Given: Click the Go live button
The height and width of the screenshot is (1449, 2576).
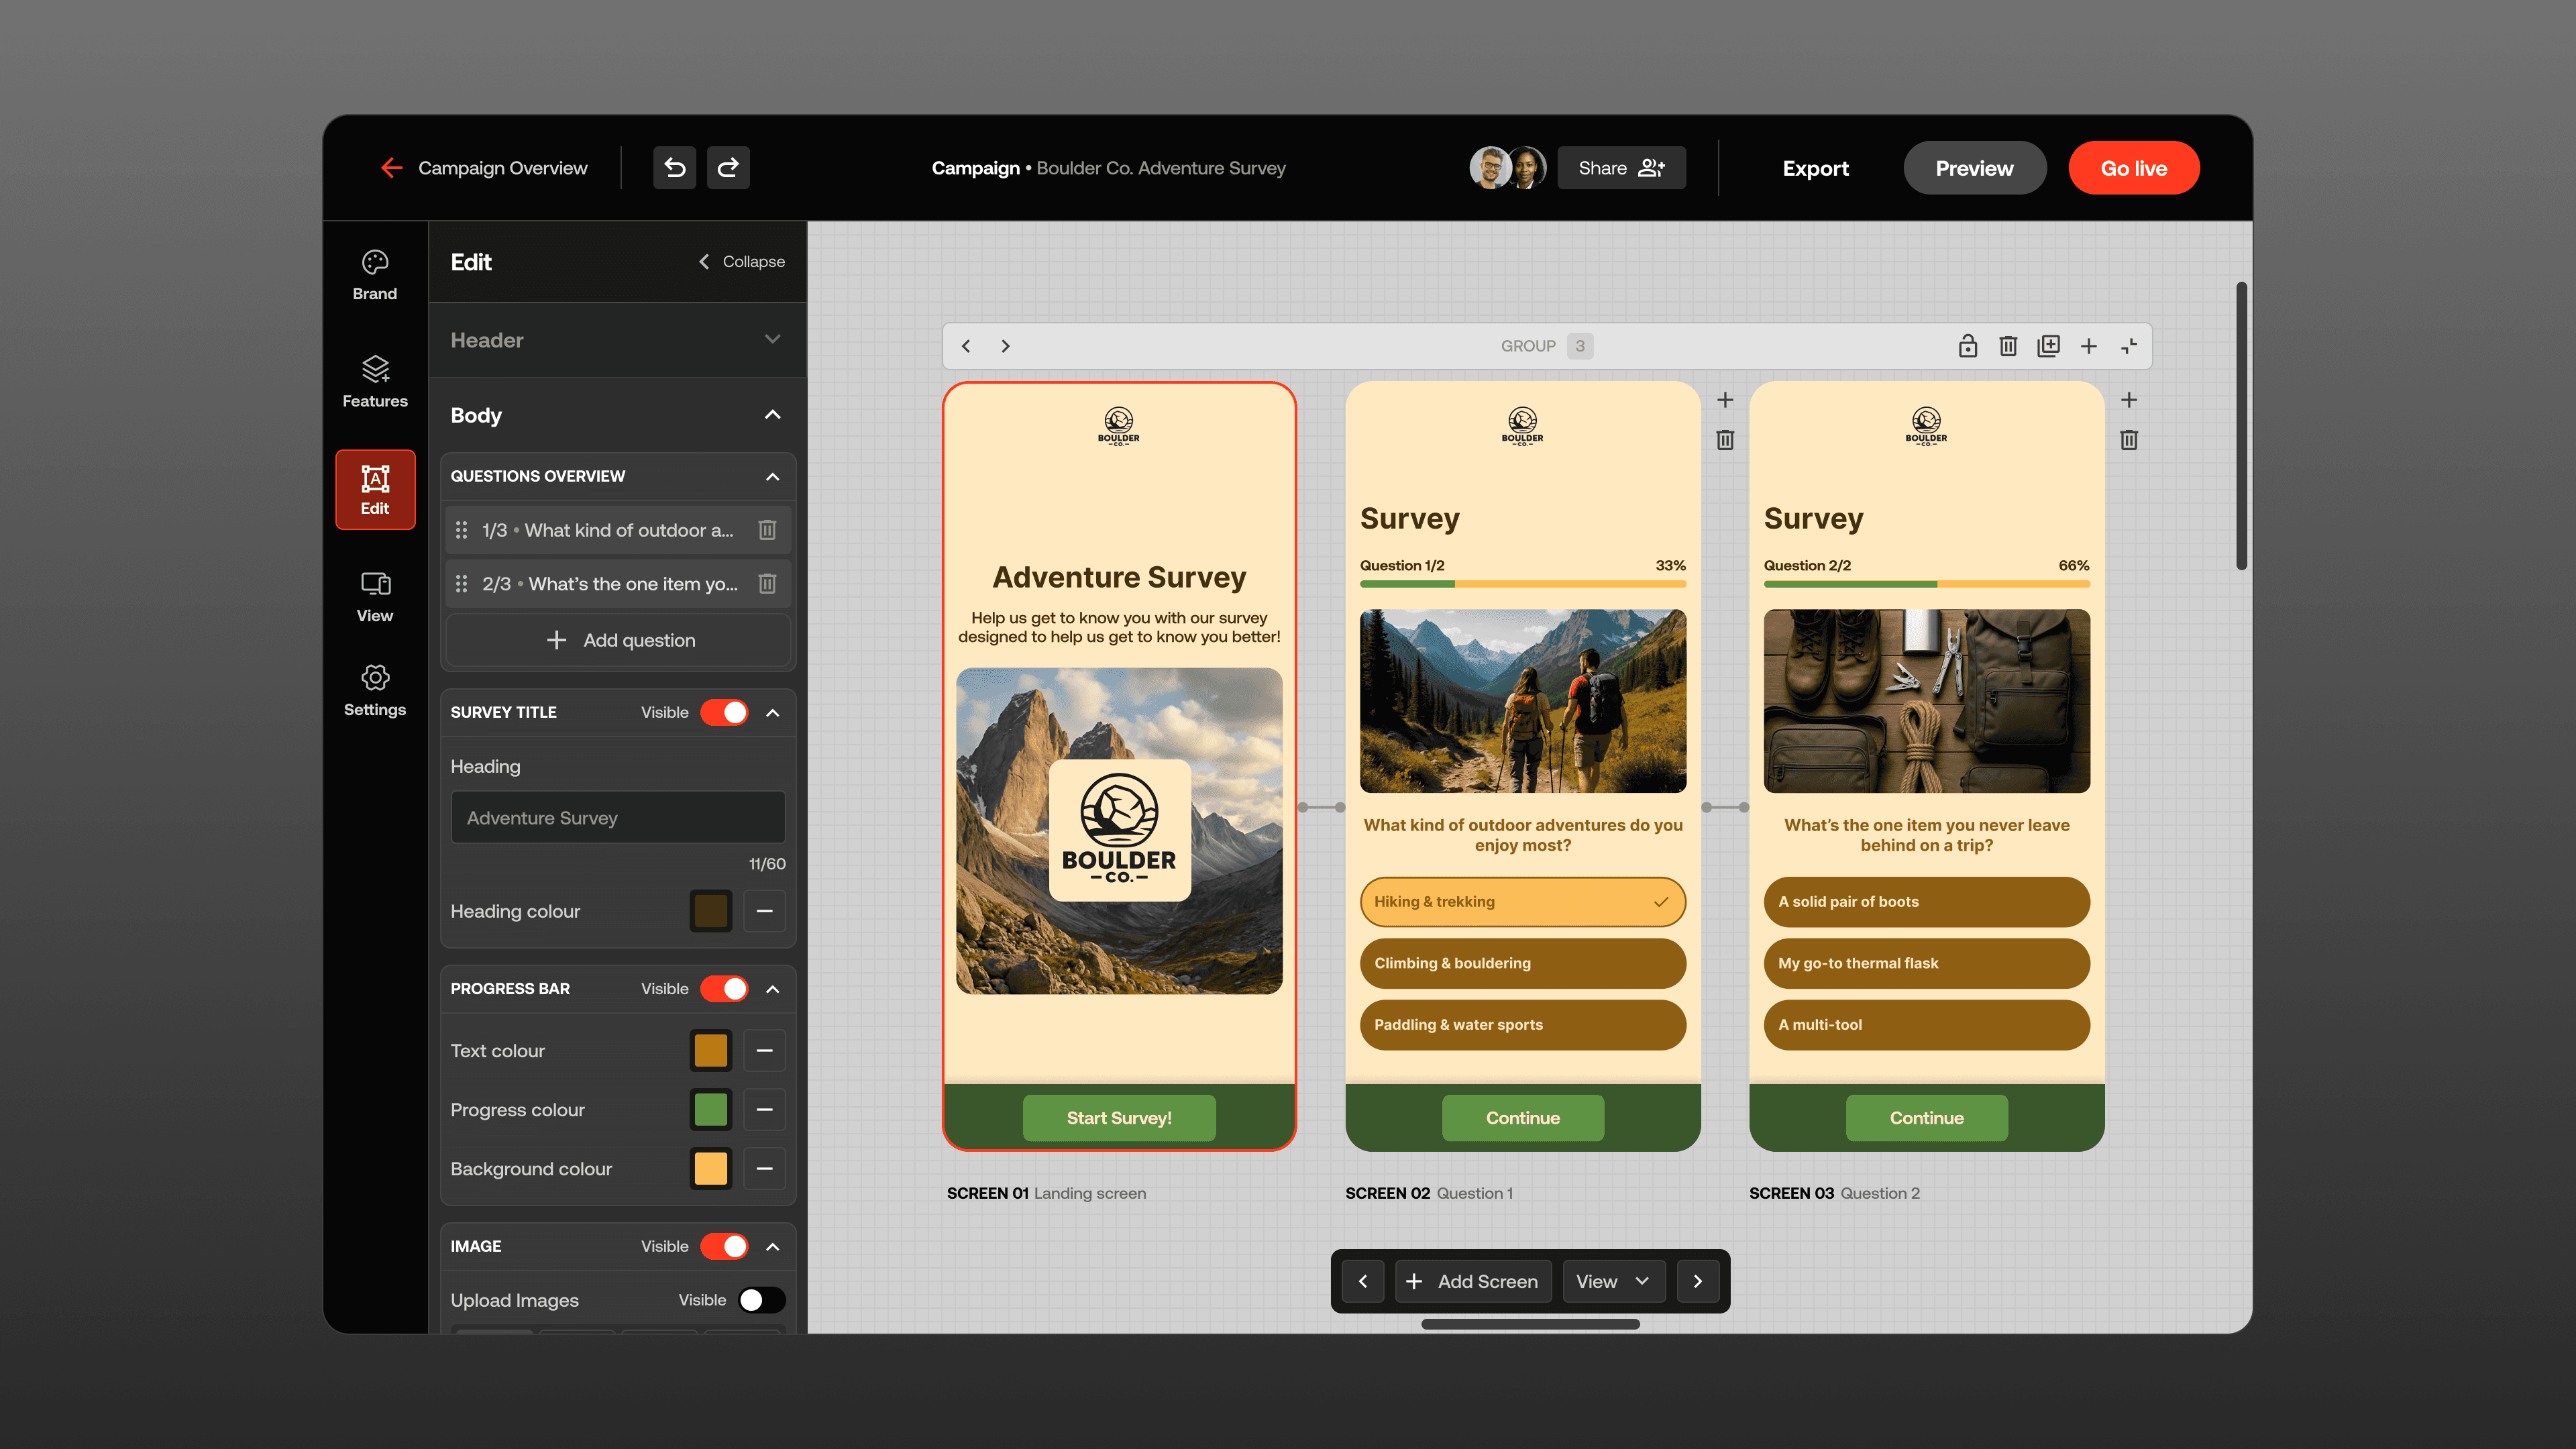Looking at the screenshot, I should [2133, 168].
